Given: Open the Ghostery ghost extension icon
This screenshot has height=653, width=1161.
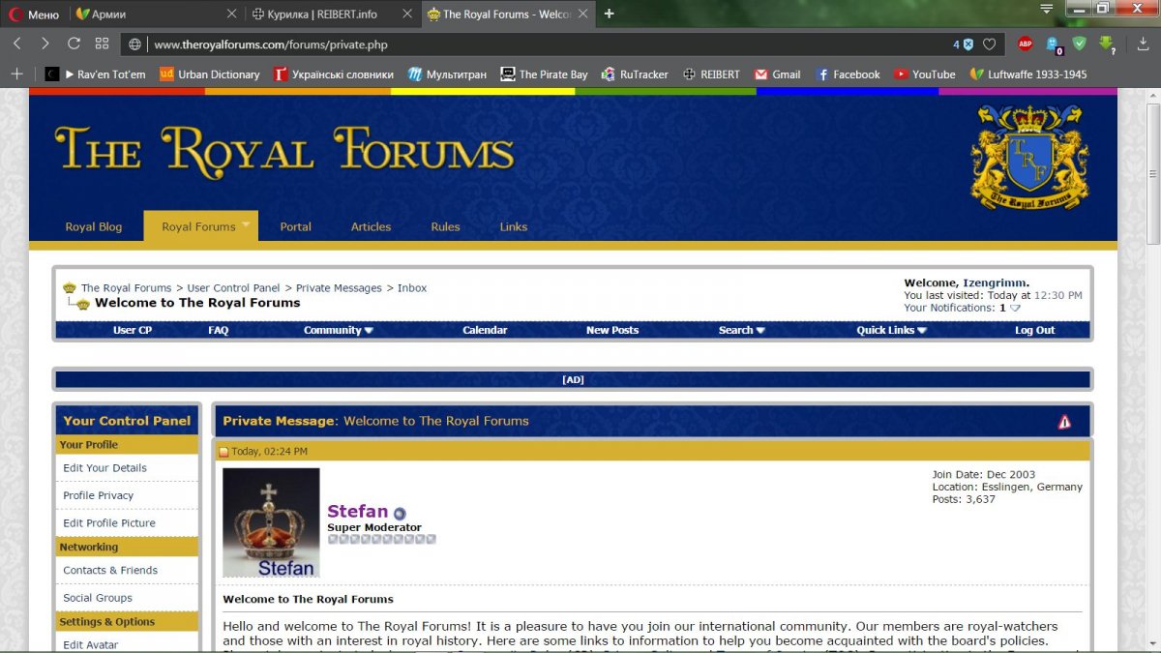Looking at the screenshot, I should tap(1053, 45).
